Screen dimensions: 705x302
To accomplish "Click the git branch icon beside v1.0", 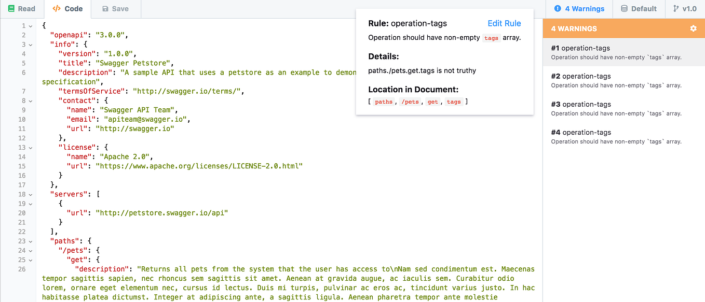I will point(675,8).
